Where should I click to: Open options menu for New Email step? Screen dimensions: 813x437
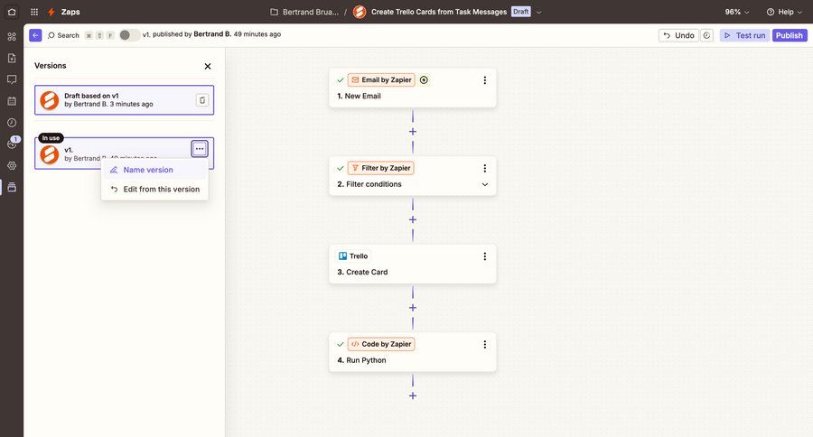point(485,80)
